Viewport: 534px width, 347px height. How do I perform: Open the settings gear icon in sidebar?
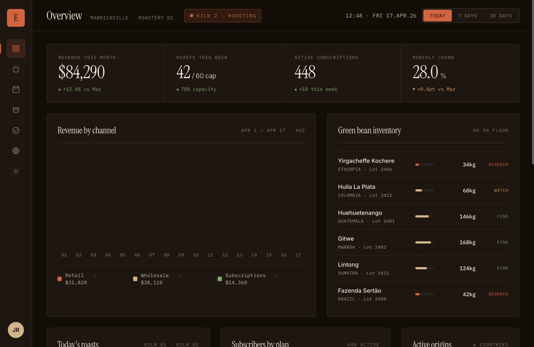(x=16, y=171)
